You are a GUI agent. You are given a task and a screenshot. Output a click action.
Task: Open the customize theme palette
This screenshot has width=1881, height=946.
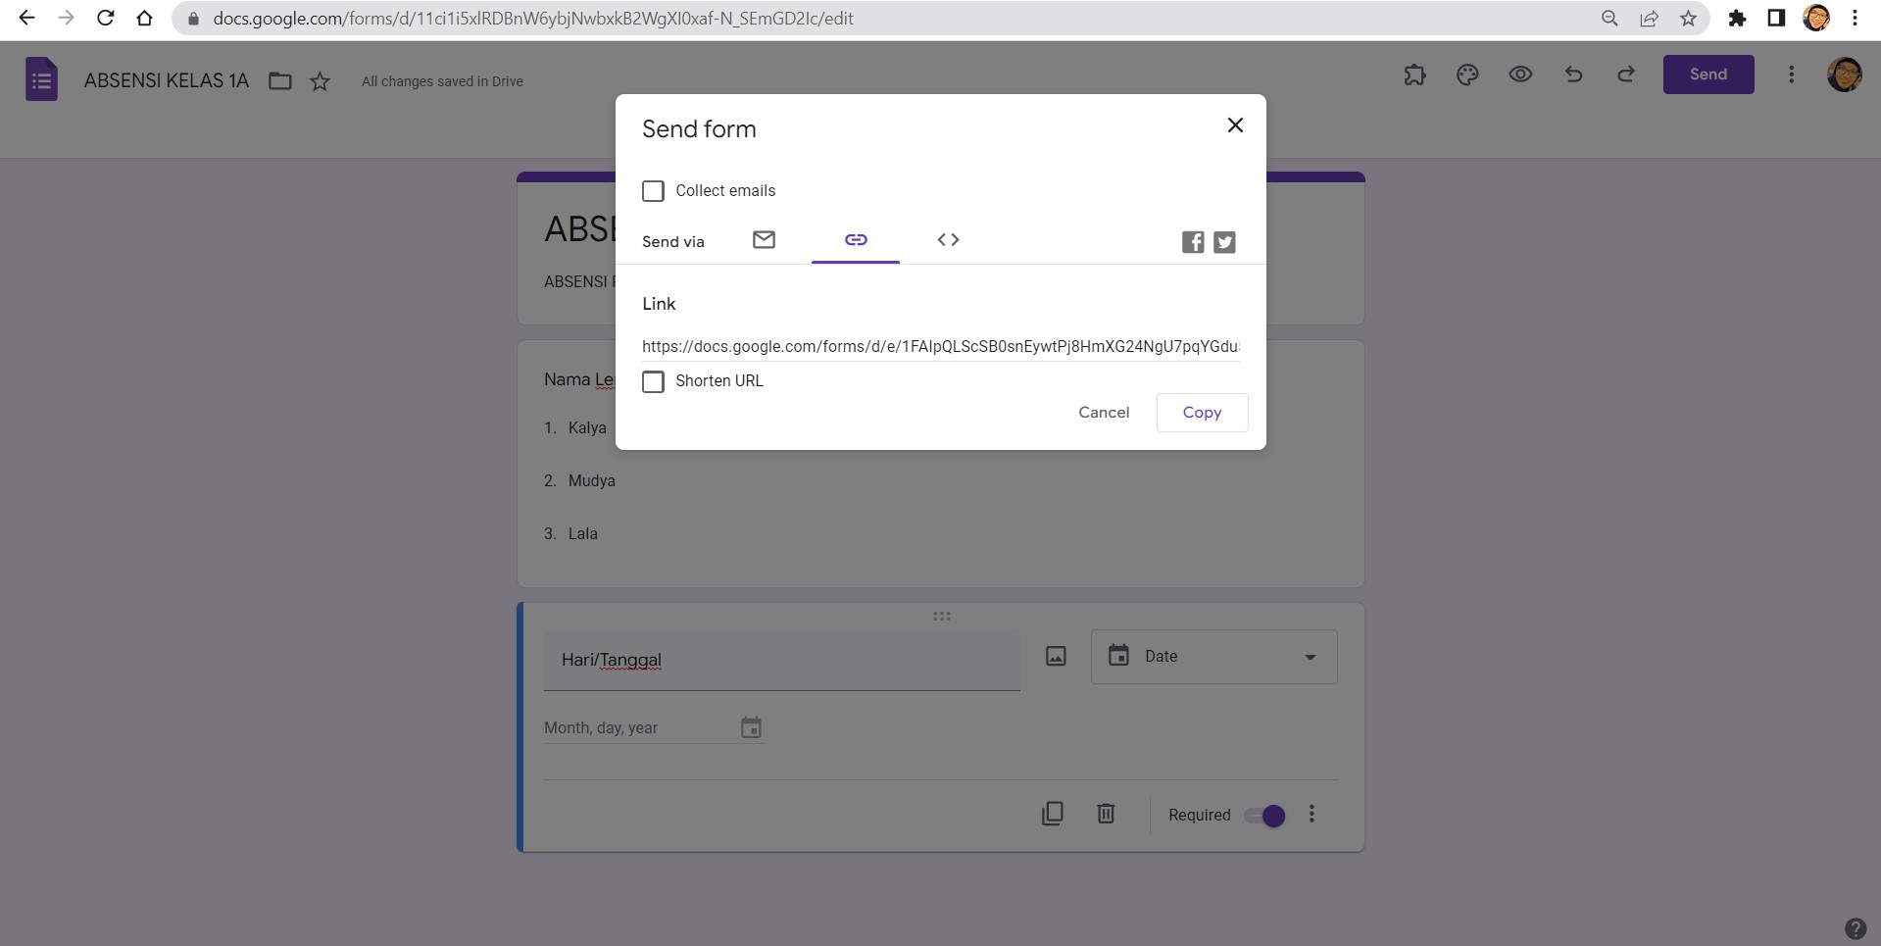[1467, 75]
